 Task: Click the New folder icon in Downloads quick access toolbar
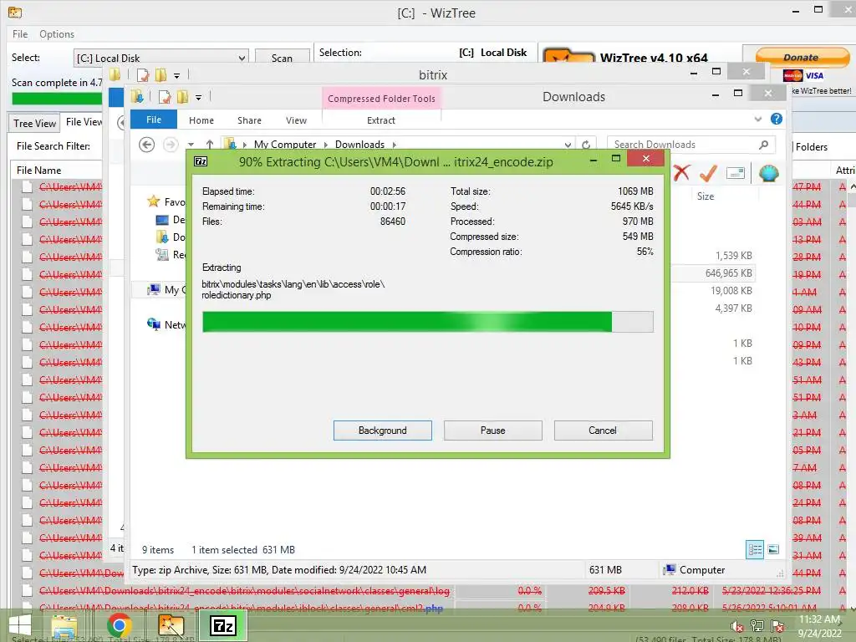pyautogui.click(x=182, y=97)
